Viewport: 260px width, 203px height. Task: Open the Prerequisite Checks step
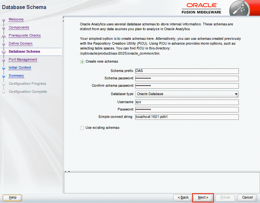(25, 35)
